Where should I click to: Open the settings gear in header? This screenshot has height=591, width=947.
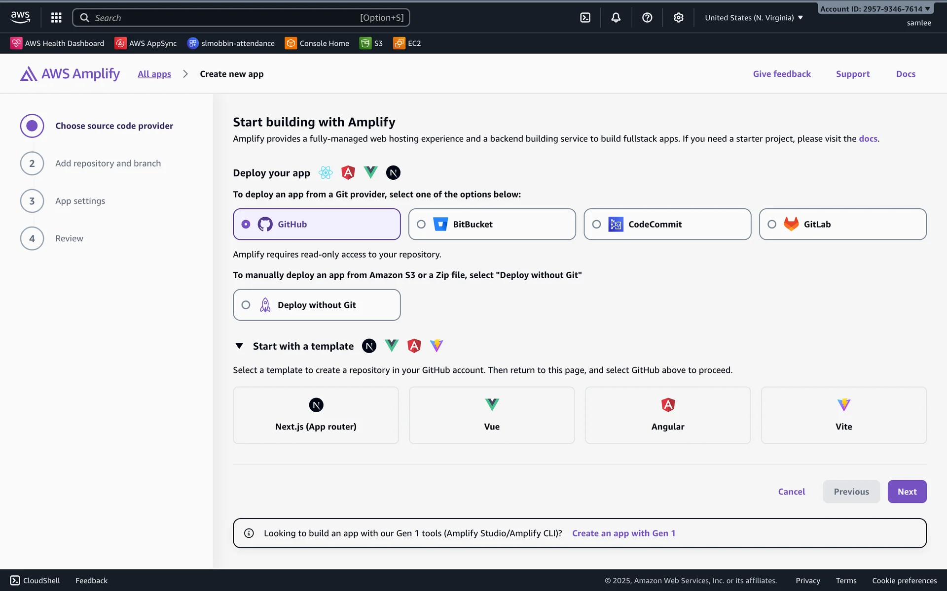678,18
